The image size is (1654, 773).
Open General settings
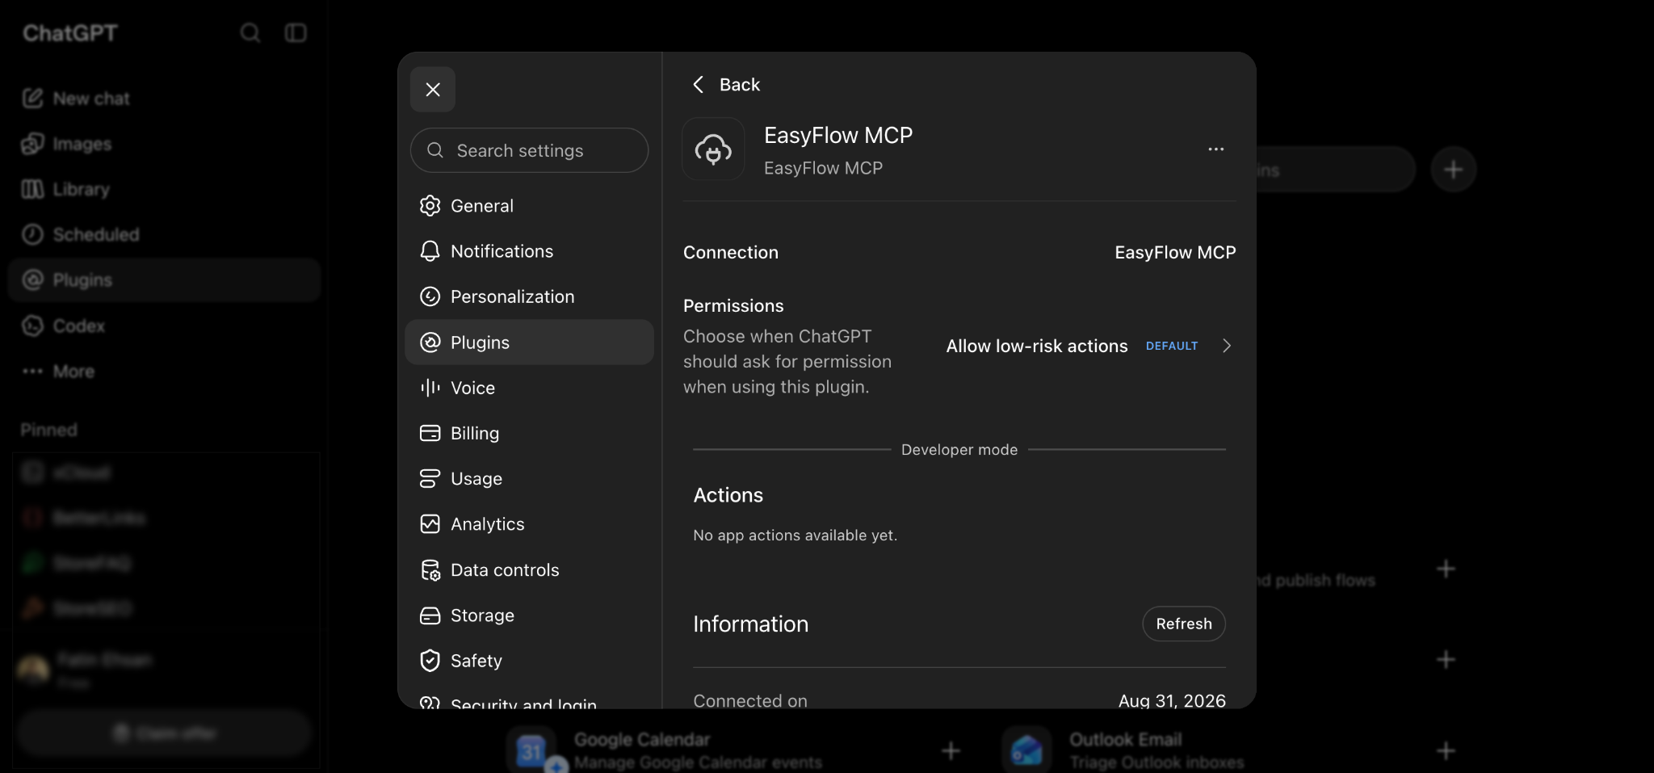pyautogui.click(x=529, y=206)
